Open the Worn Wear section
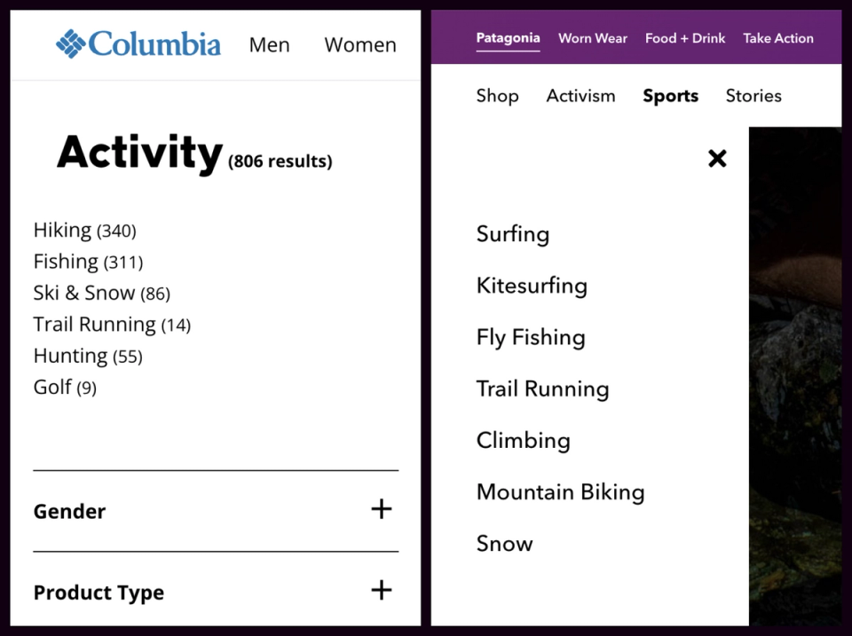 click(x=592, y=38)
